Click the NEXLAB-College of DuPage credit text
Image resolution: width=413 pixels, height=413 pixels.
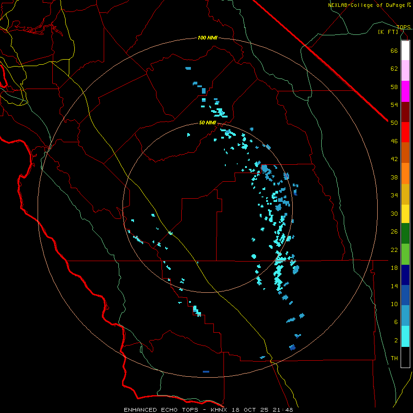(x=369, y=5)
